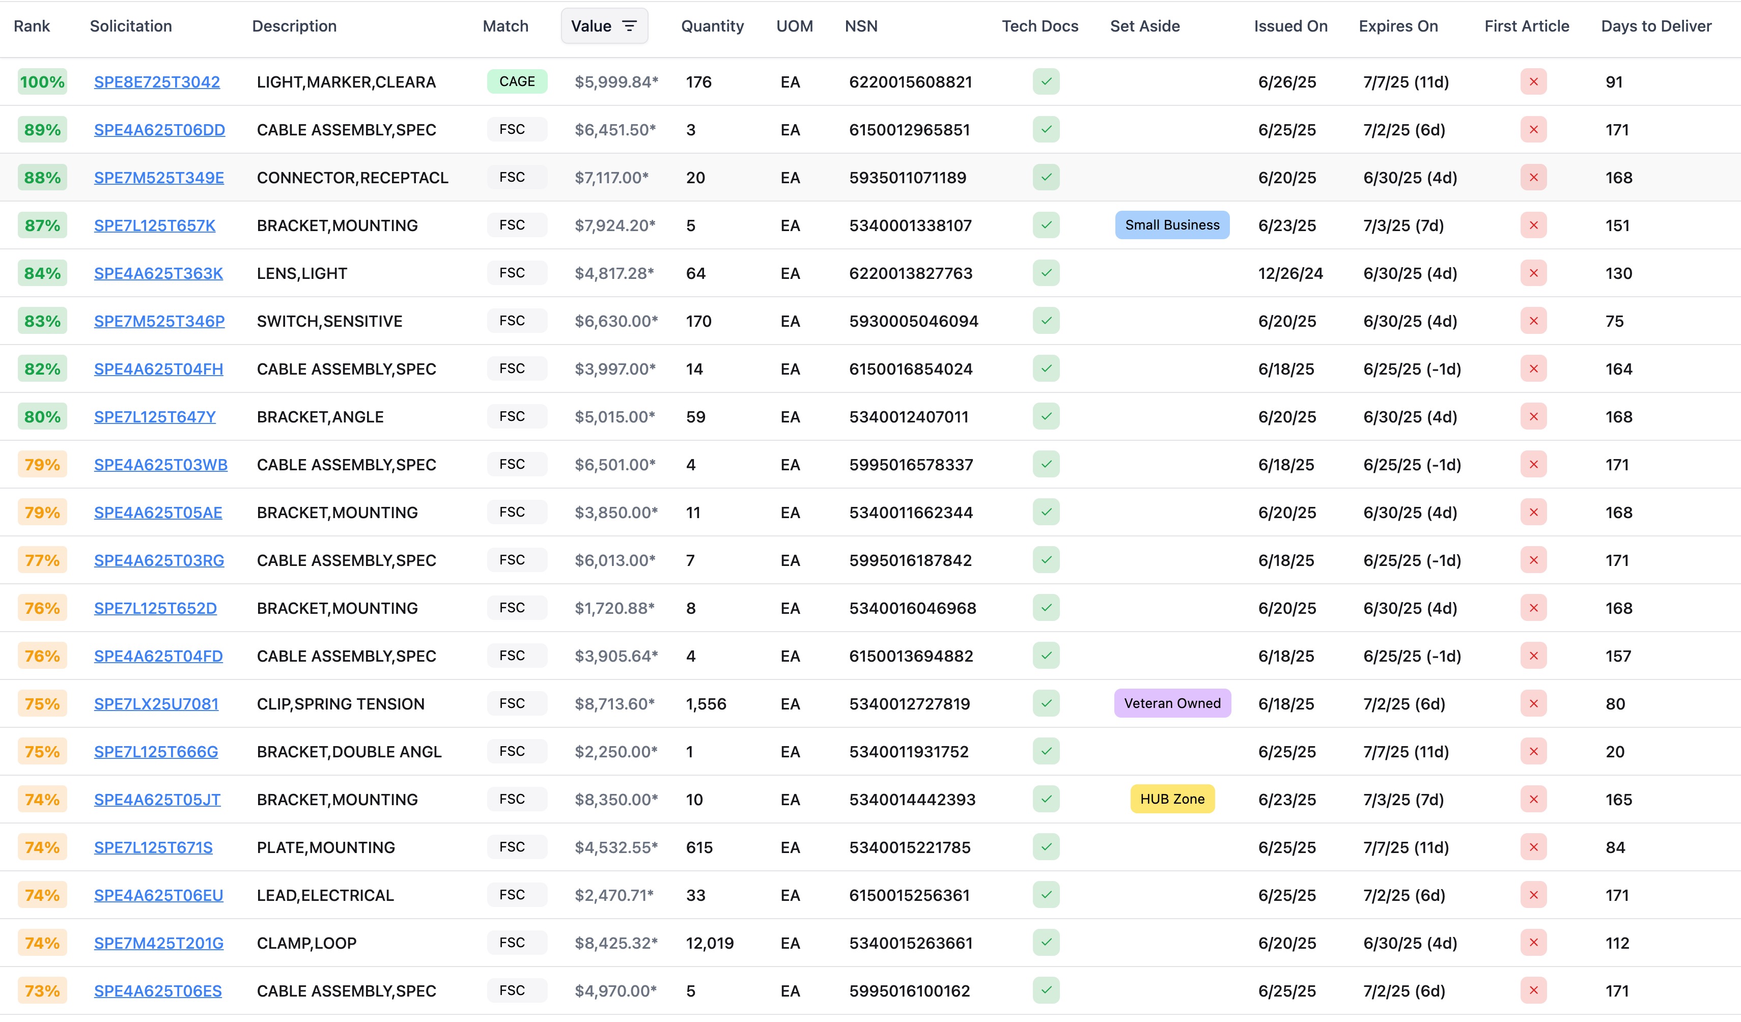Click the red First Article icon for SPE4A625T06DD
Image resolution: width=1741 pixels, height=1022 pixels.
click(x=1533, y=129)
